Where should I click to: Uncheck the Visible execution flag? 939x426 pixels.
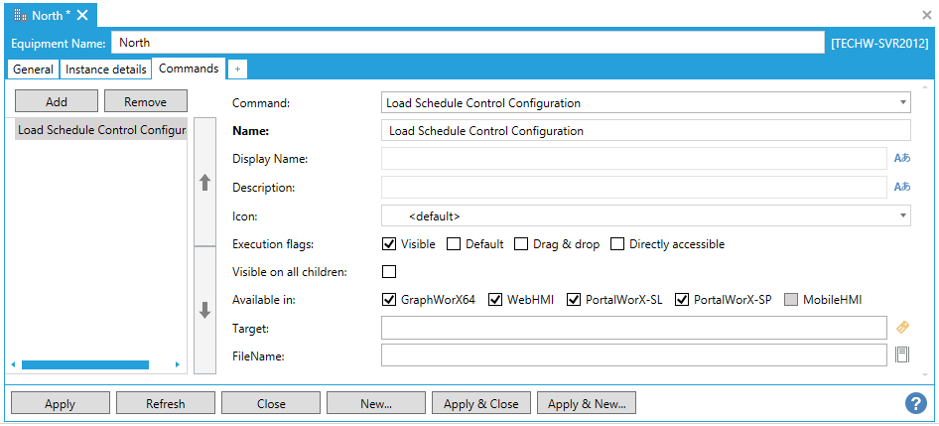coord(389,244)
